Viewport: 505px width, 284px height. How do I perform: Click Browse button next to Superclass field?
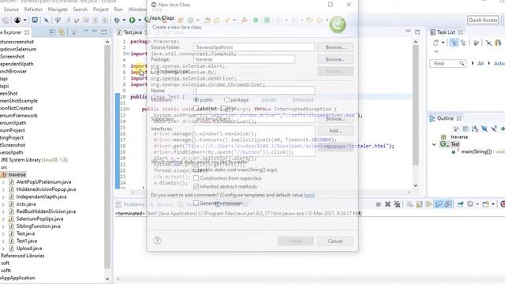335,118
